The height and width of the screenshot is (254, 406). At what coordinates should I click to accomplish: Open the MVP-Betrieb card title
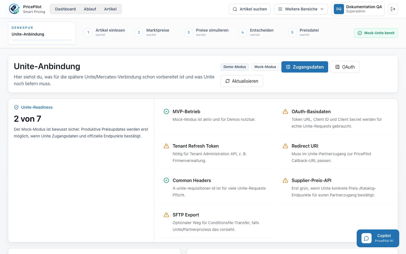(186, 111)
